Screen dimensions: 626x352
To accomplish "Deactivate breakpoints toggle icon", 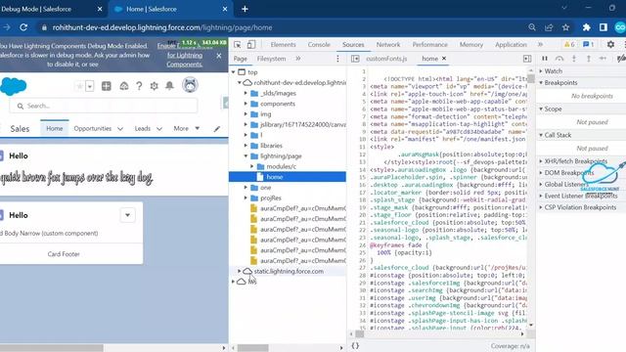I will coord(621,59).
